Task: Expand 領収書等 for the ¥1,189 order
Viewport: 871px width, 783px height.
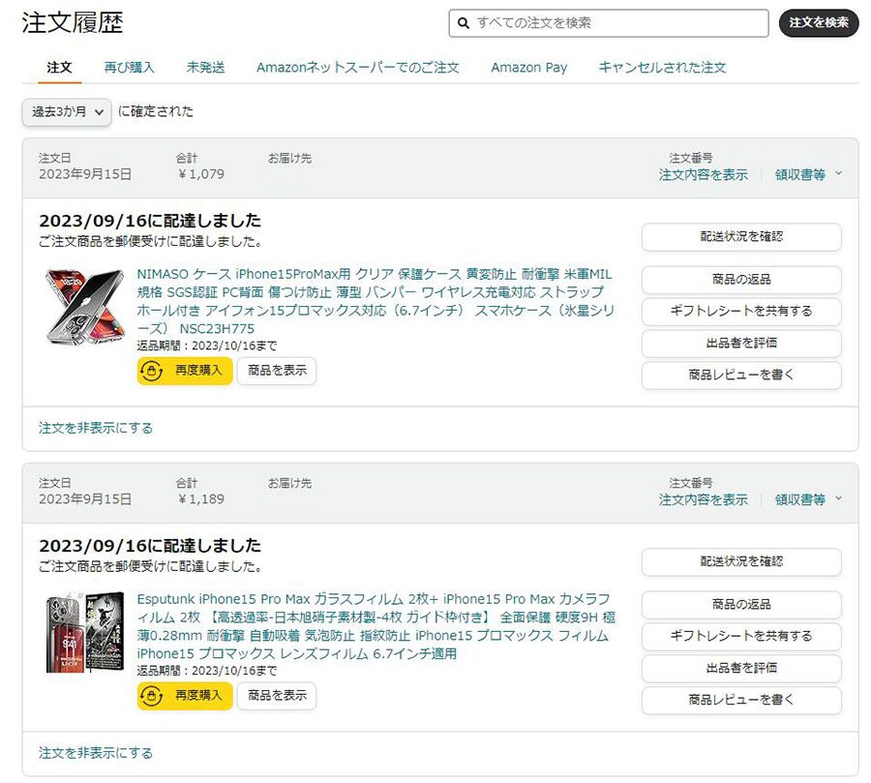Action: pos(808,500)
